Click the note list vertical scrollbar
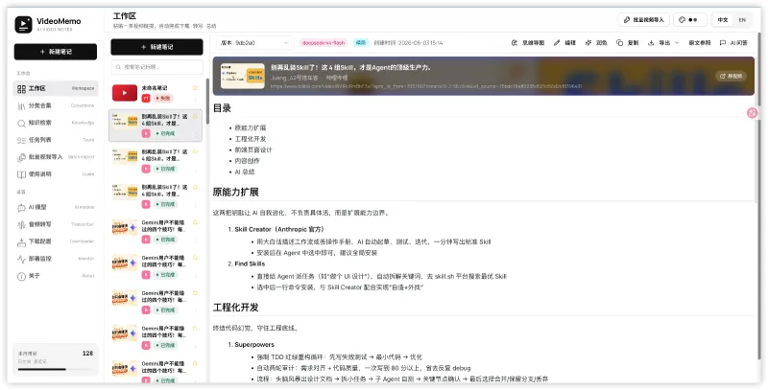This screenshot has width=768, height=390. point(207,101)
